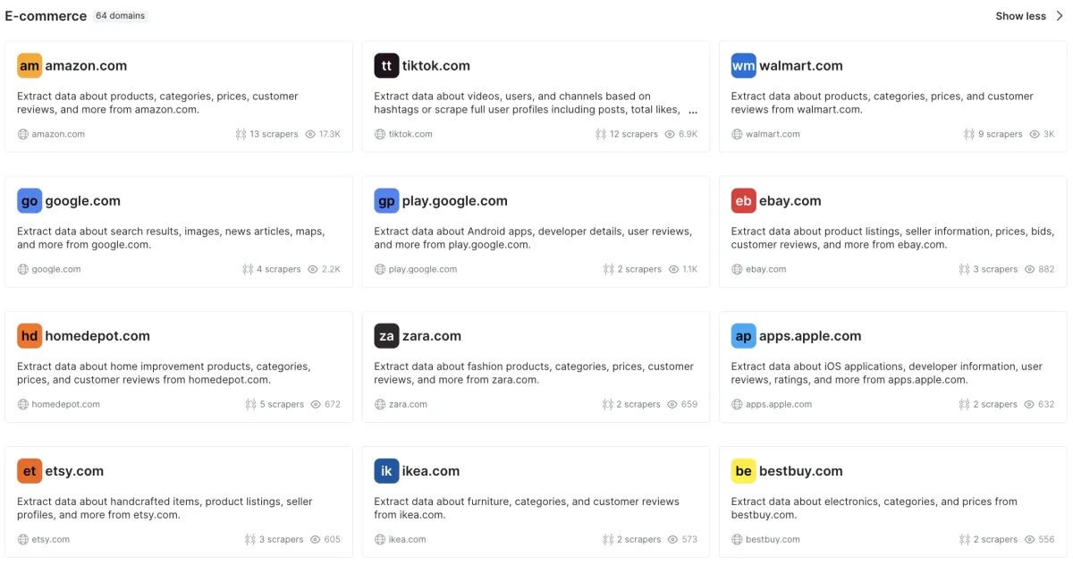Open the homedepot.com card title
The image size is (1073, 565).
[97, 336]
